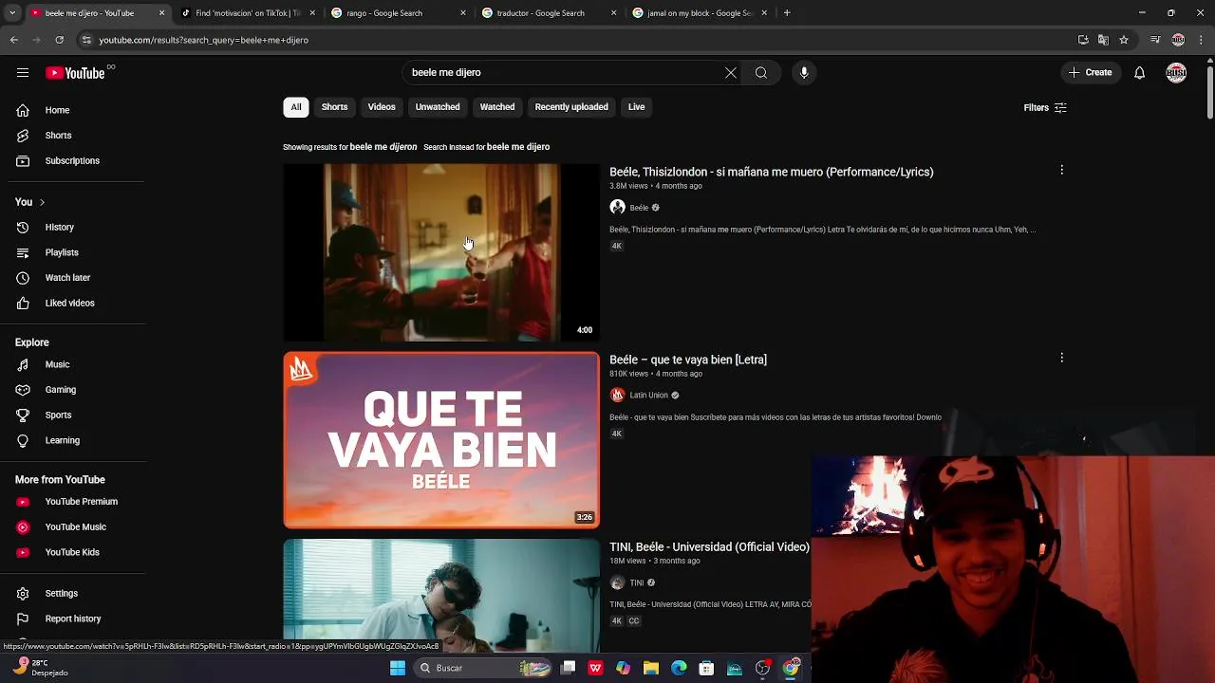This screenshot has height=683, width=1215.
Task: Open the tab search dropdown arrow
Action: click(x=12, y=13)
